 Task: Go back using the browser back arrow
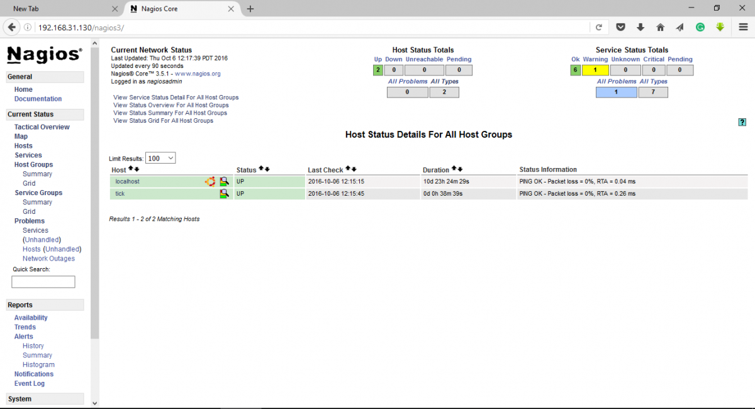click(11, 28)
